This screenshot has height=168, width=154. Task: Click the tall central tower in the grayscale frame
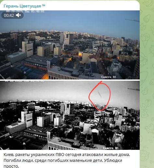[65, 109]
